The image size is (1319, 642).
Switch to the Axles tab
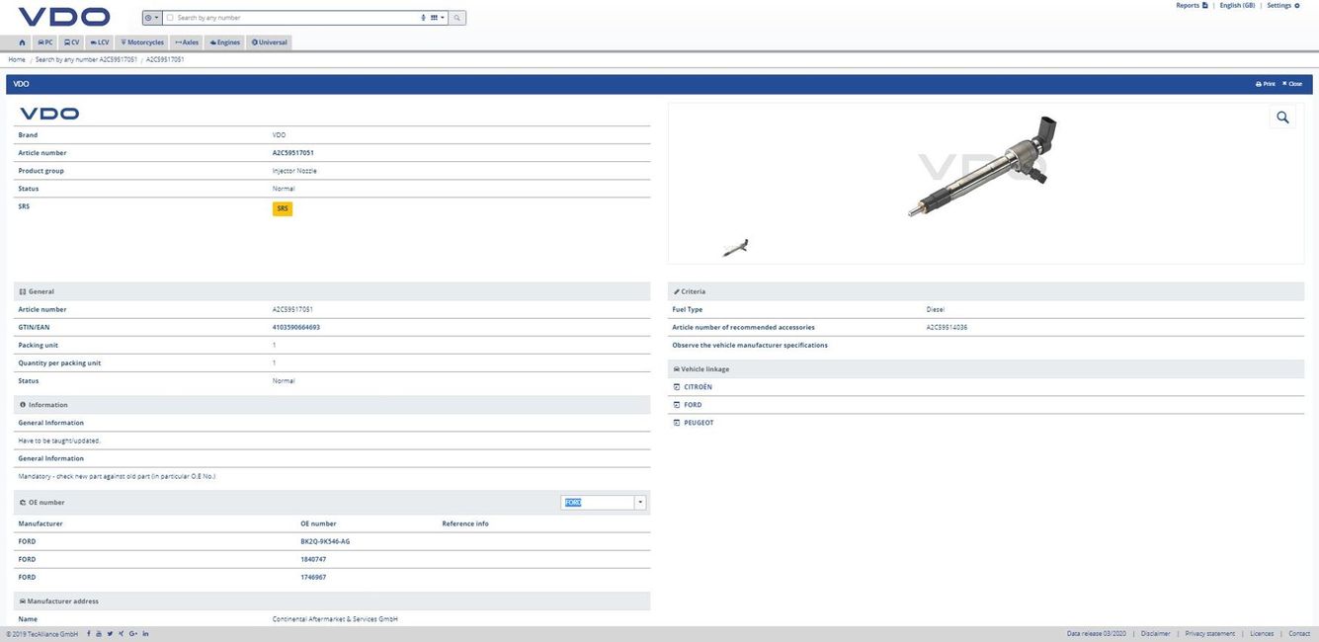pyautogui.click(x=187, y=42)
